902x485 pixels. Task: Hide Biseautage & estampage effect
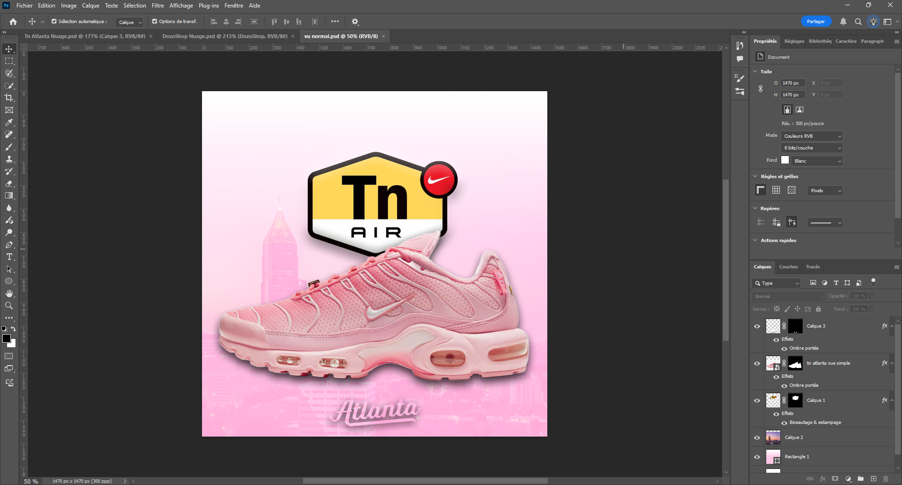pos(784,422)
